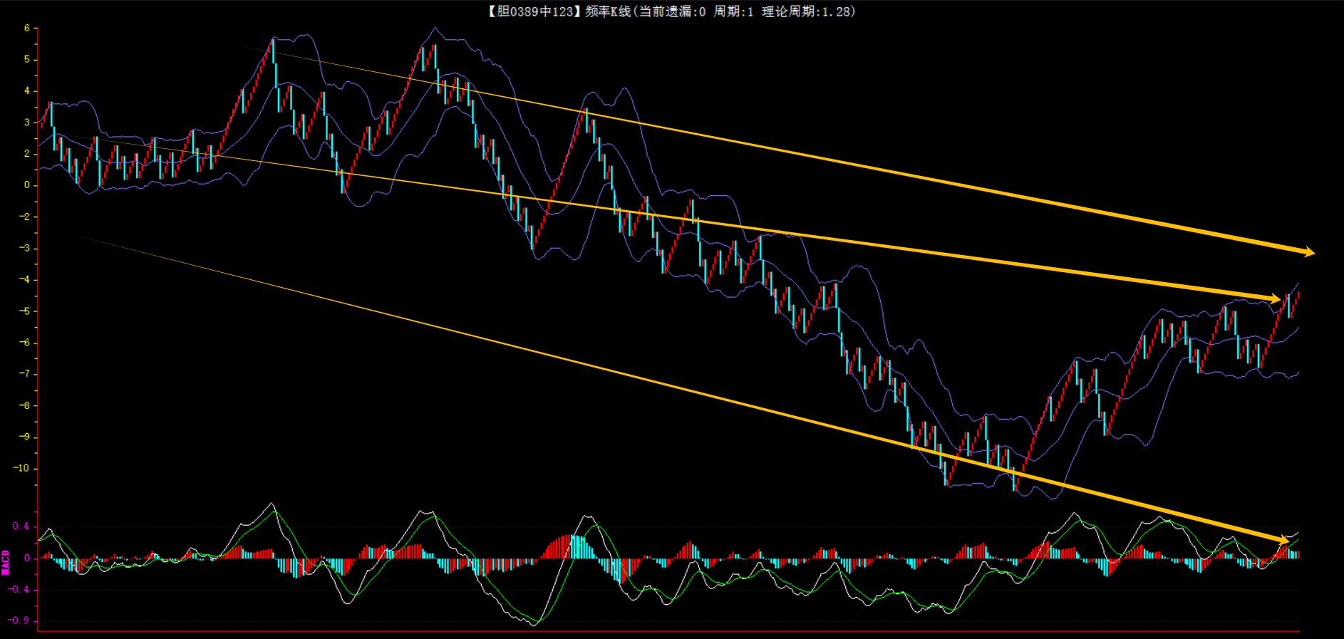Viewport: 1344px width, 639px height.
Task: Click the deepest trough of the white MACD line
Action: [x=534, y=625]
